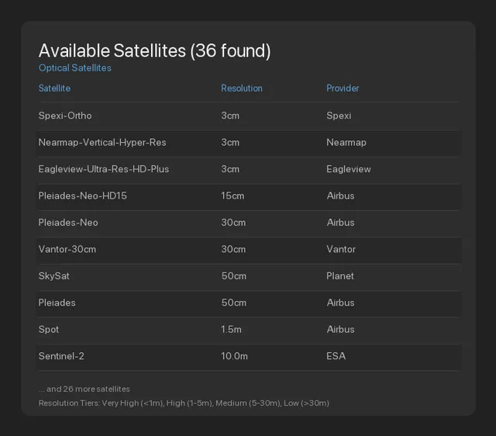Click the Resolution Tiers footnote text

click(x=184, y=403)
